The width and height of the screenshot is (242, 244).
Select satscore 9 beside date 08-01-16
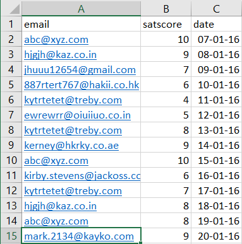[x=166, y=54]
